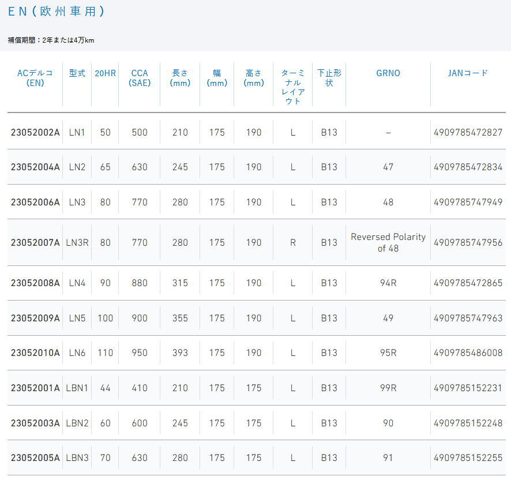This screenshot has width=511, height=480.
Task: Click terminal layout R in LN3R row
Action: 292,243
